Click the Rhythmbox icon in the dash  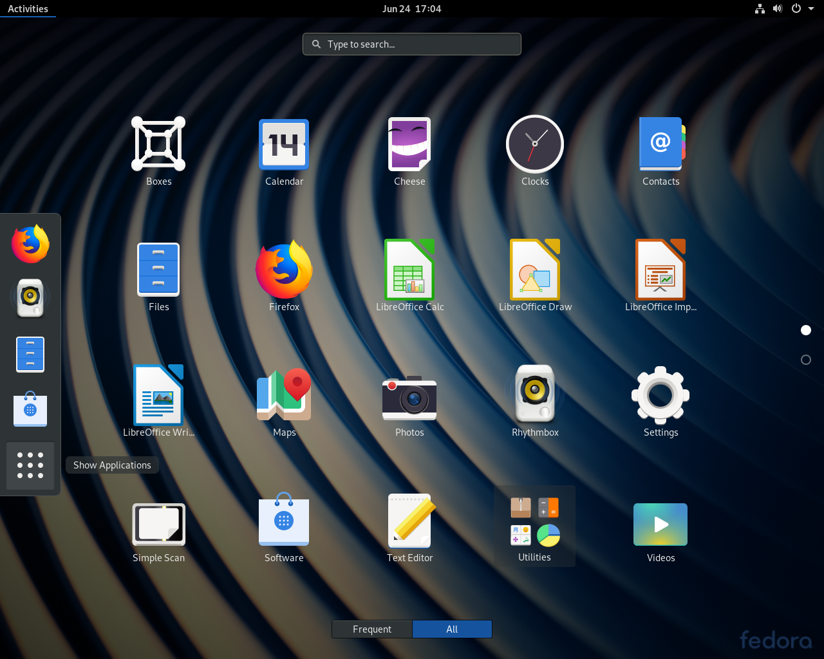coord(30,298)
